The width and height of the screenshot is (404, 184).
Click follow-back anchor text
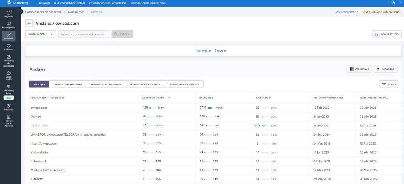pos(39,161)
